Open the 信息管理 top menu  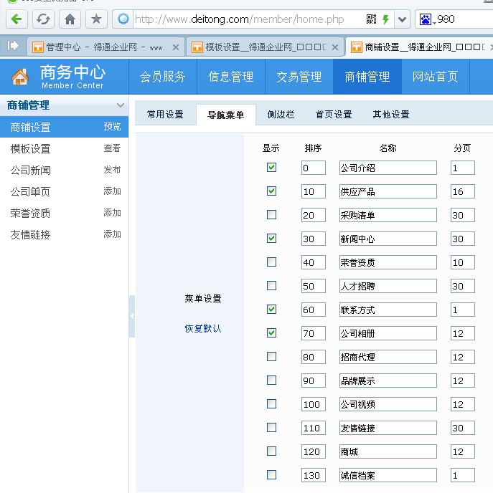coord(231,77)
